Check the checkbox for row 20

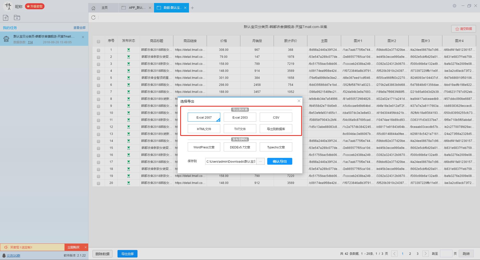[98, 183]
